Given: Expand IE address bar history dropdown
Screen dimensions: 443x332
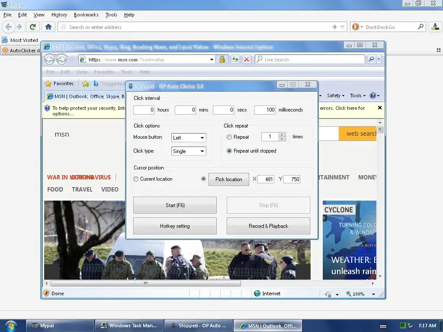Looking at the screenshot, I should point(212,60).
